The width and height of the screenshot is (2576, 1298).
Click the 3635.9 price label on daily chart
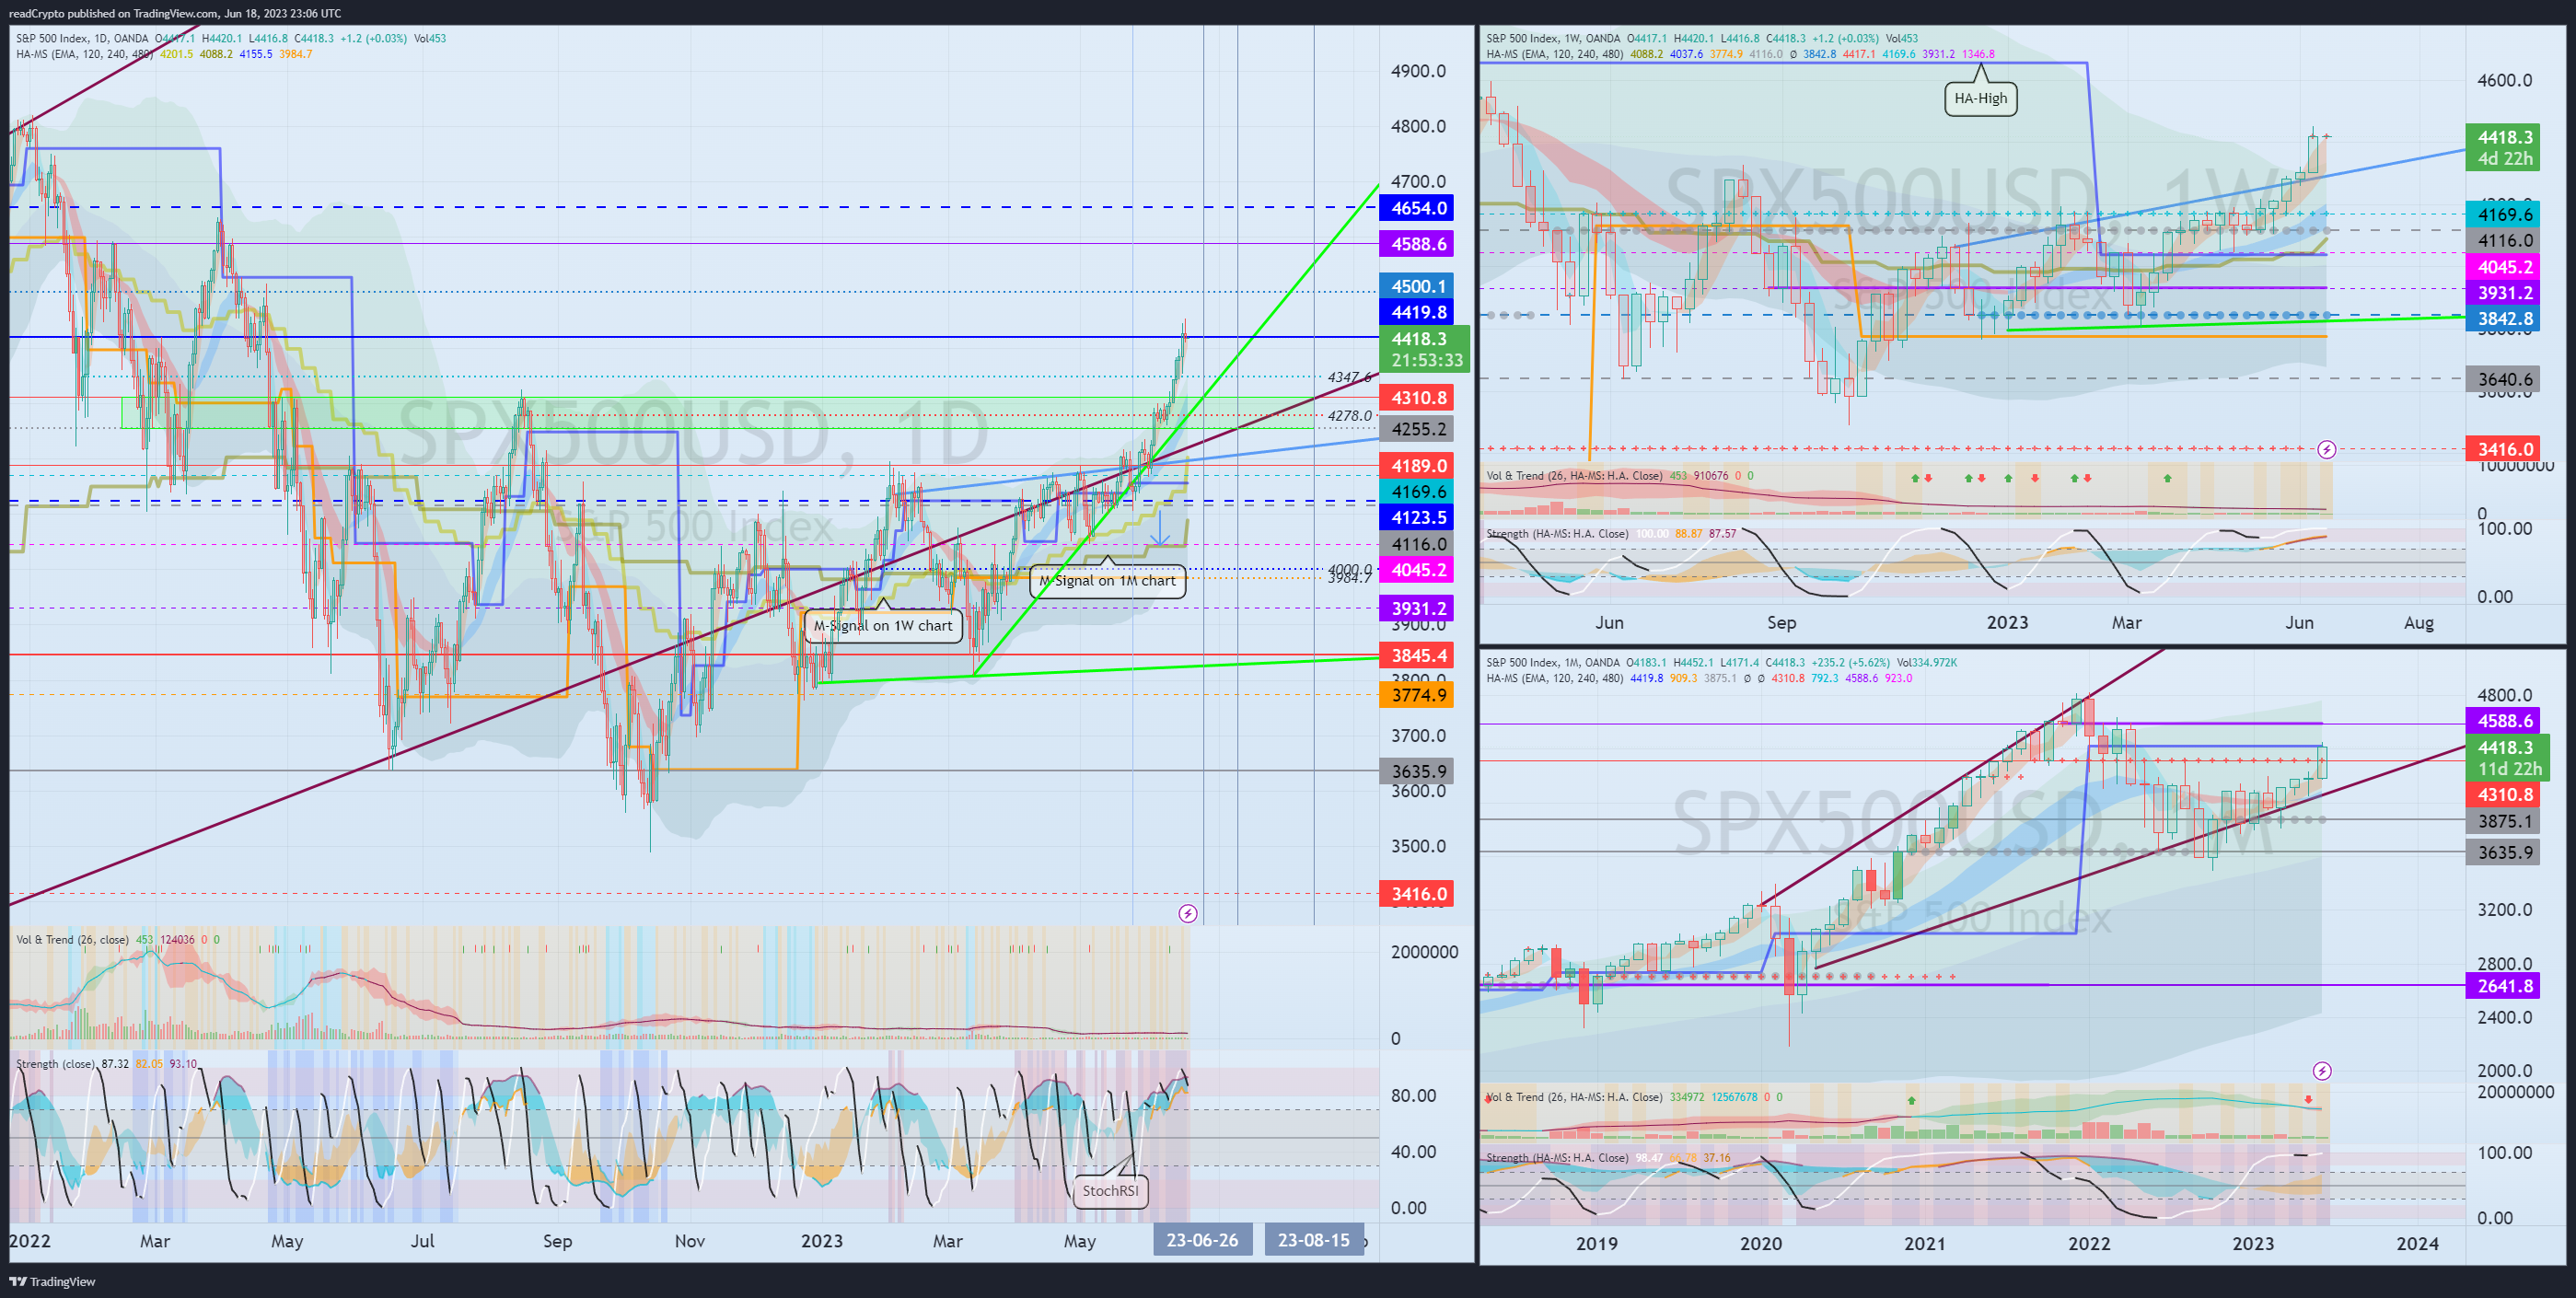pyautogui.click(x=1418, y=771)
